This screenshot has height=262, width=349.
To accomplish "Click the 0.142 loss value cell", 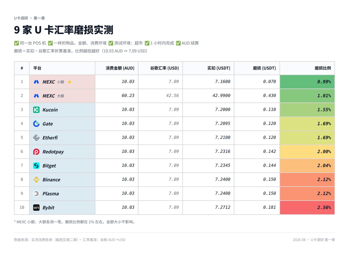I will pyautogui.click(x=257, y=152).
